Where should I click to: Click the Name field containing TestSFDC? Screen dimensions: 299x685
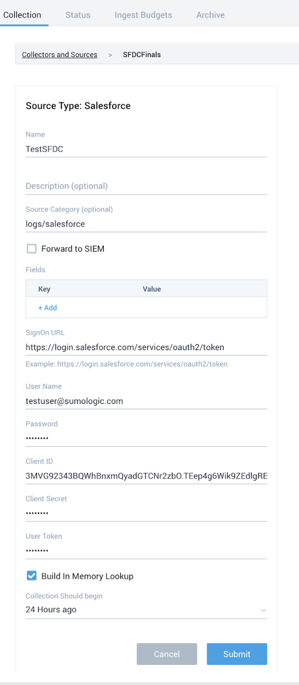click(x=146, y=149)
